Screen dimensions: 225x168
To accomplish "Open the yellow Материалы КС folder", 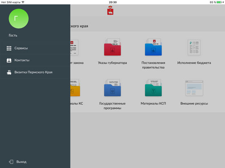I will pyautogui.click(x=75, y=88).
